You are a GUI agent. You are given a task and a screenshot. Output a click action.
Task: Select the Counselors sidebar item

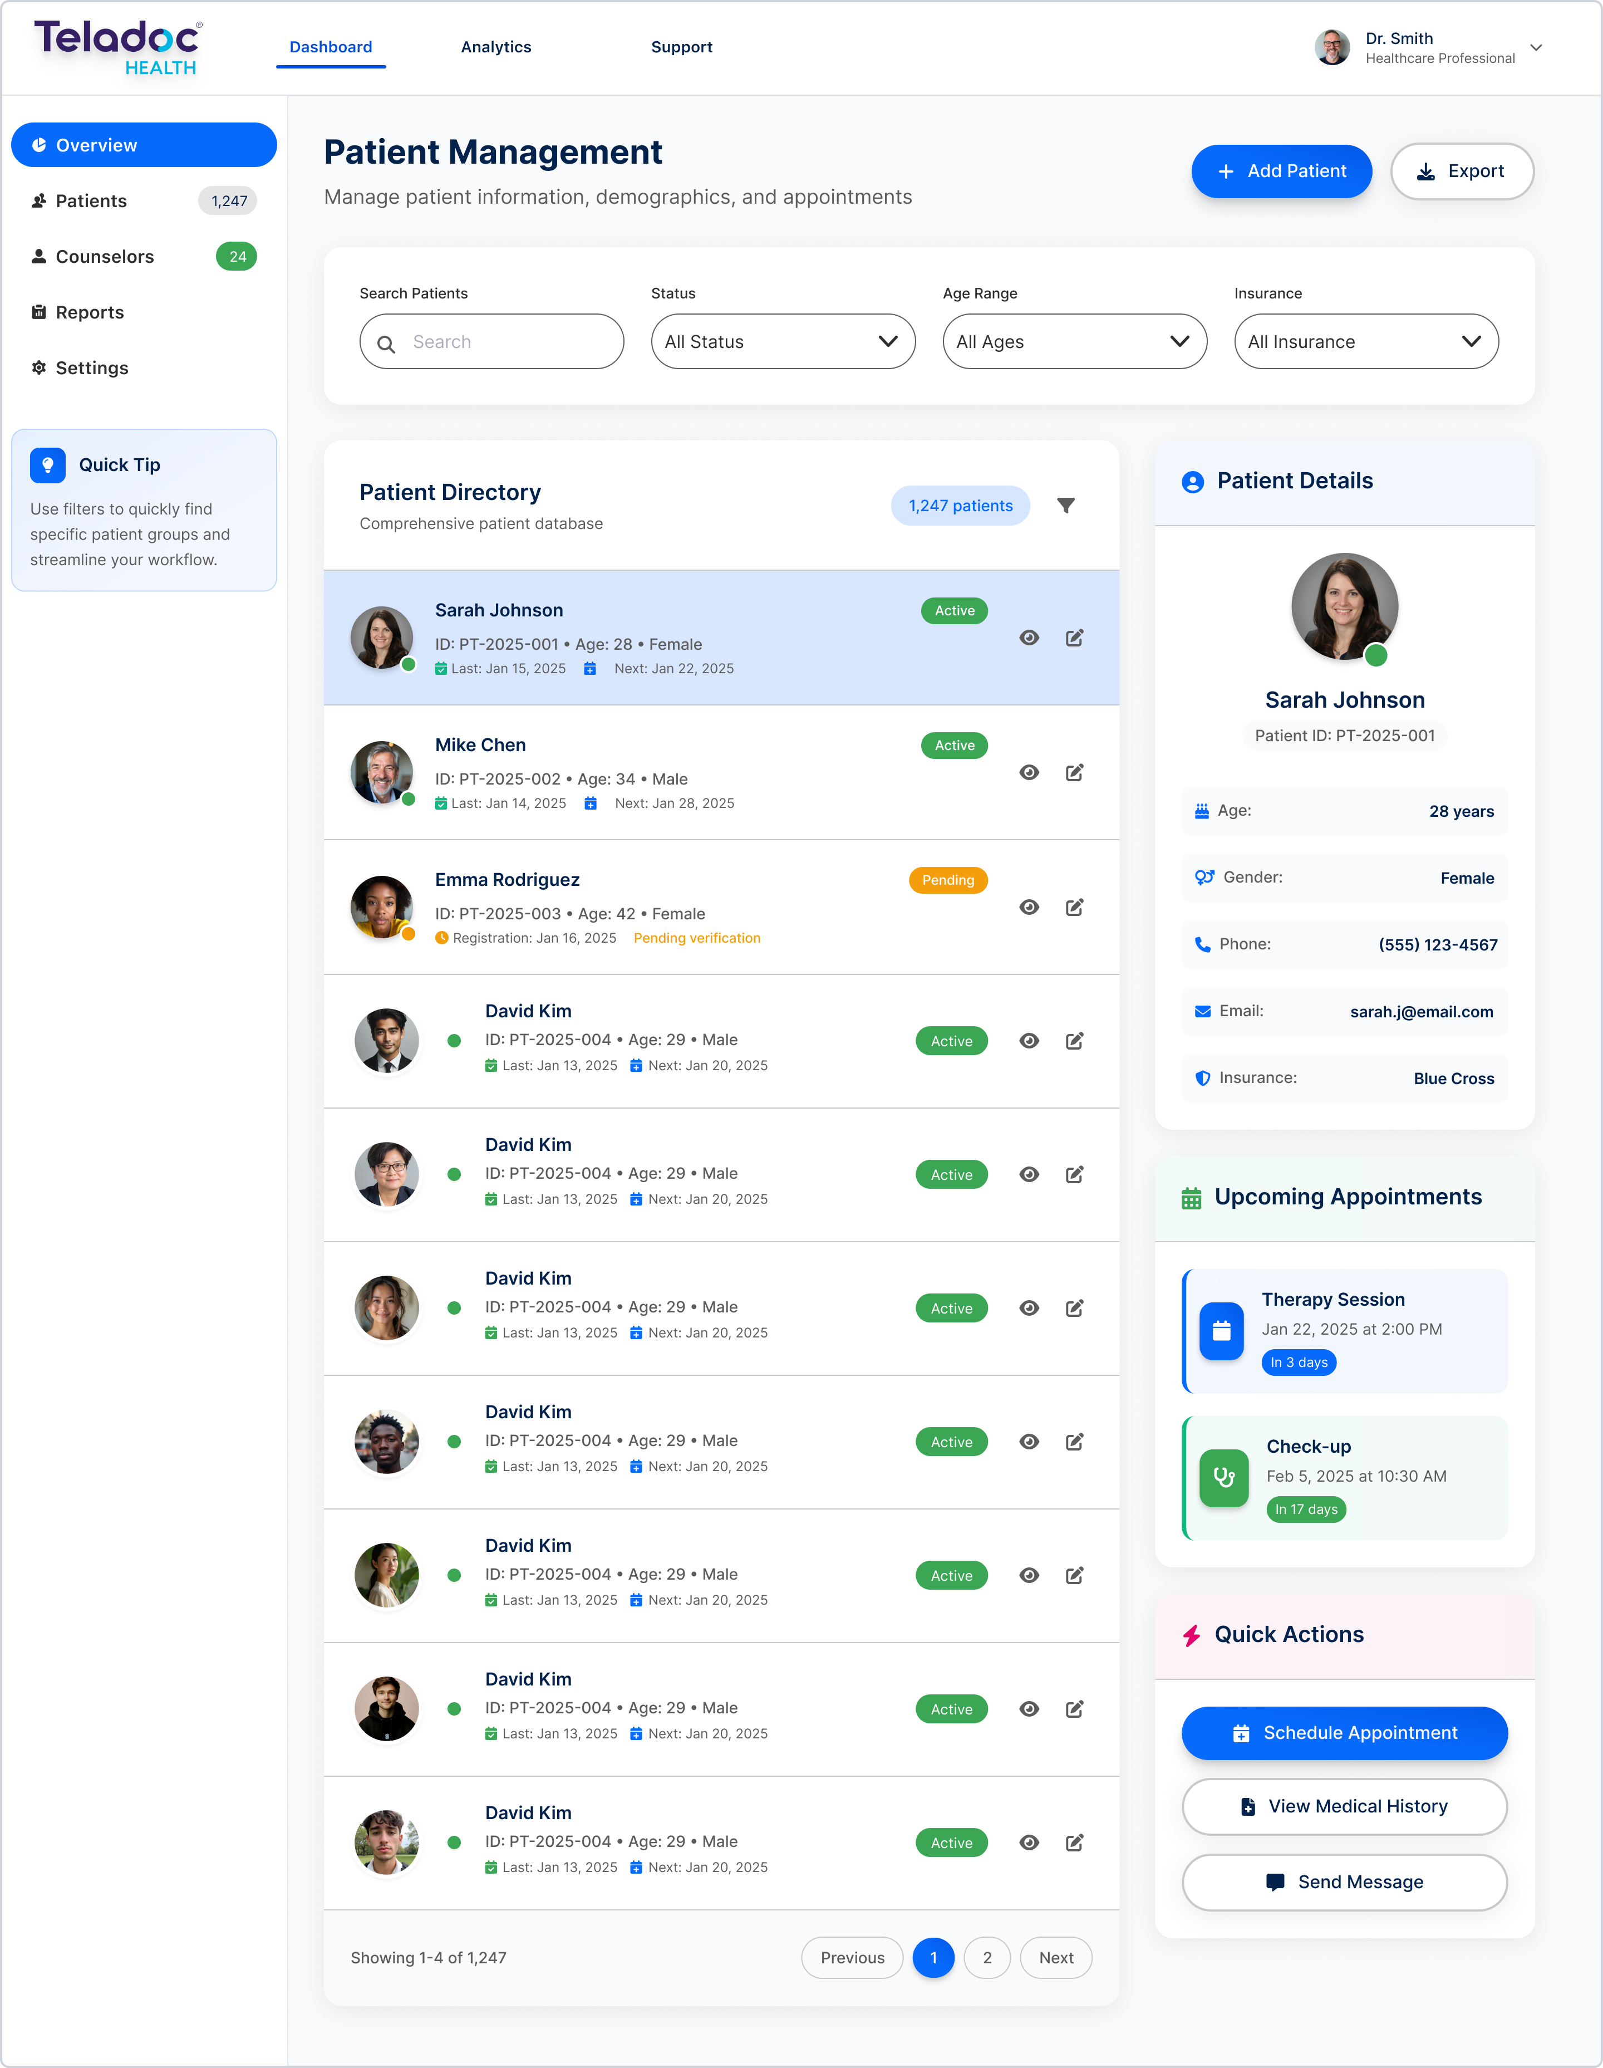tap(104, 256)
